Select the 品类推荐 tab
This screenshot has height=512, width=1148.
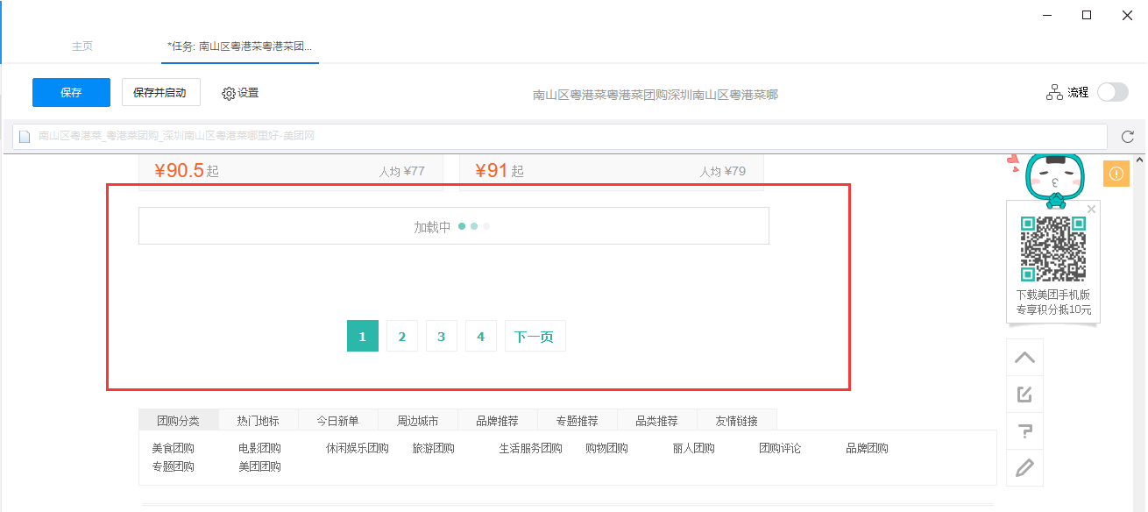tap(657, 420)
